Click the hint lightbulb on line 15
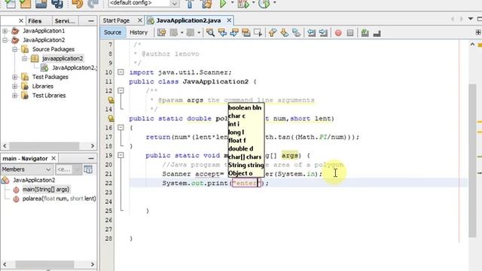Screen dimensions: 482x271 (111, 118)
